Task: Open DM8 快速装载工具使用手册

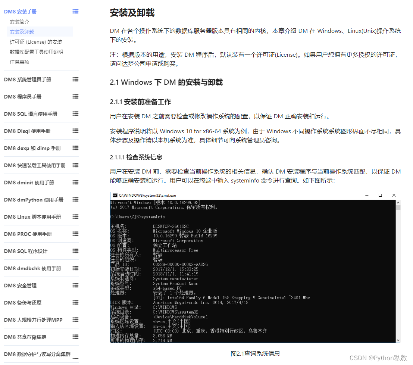Action: pos(35,165)
